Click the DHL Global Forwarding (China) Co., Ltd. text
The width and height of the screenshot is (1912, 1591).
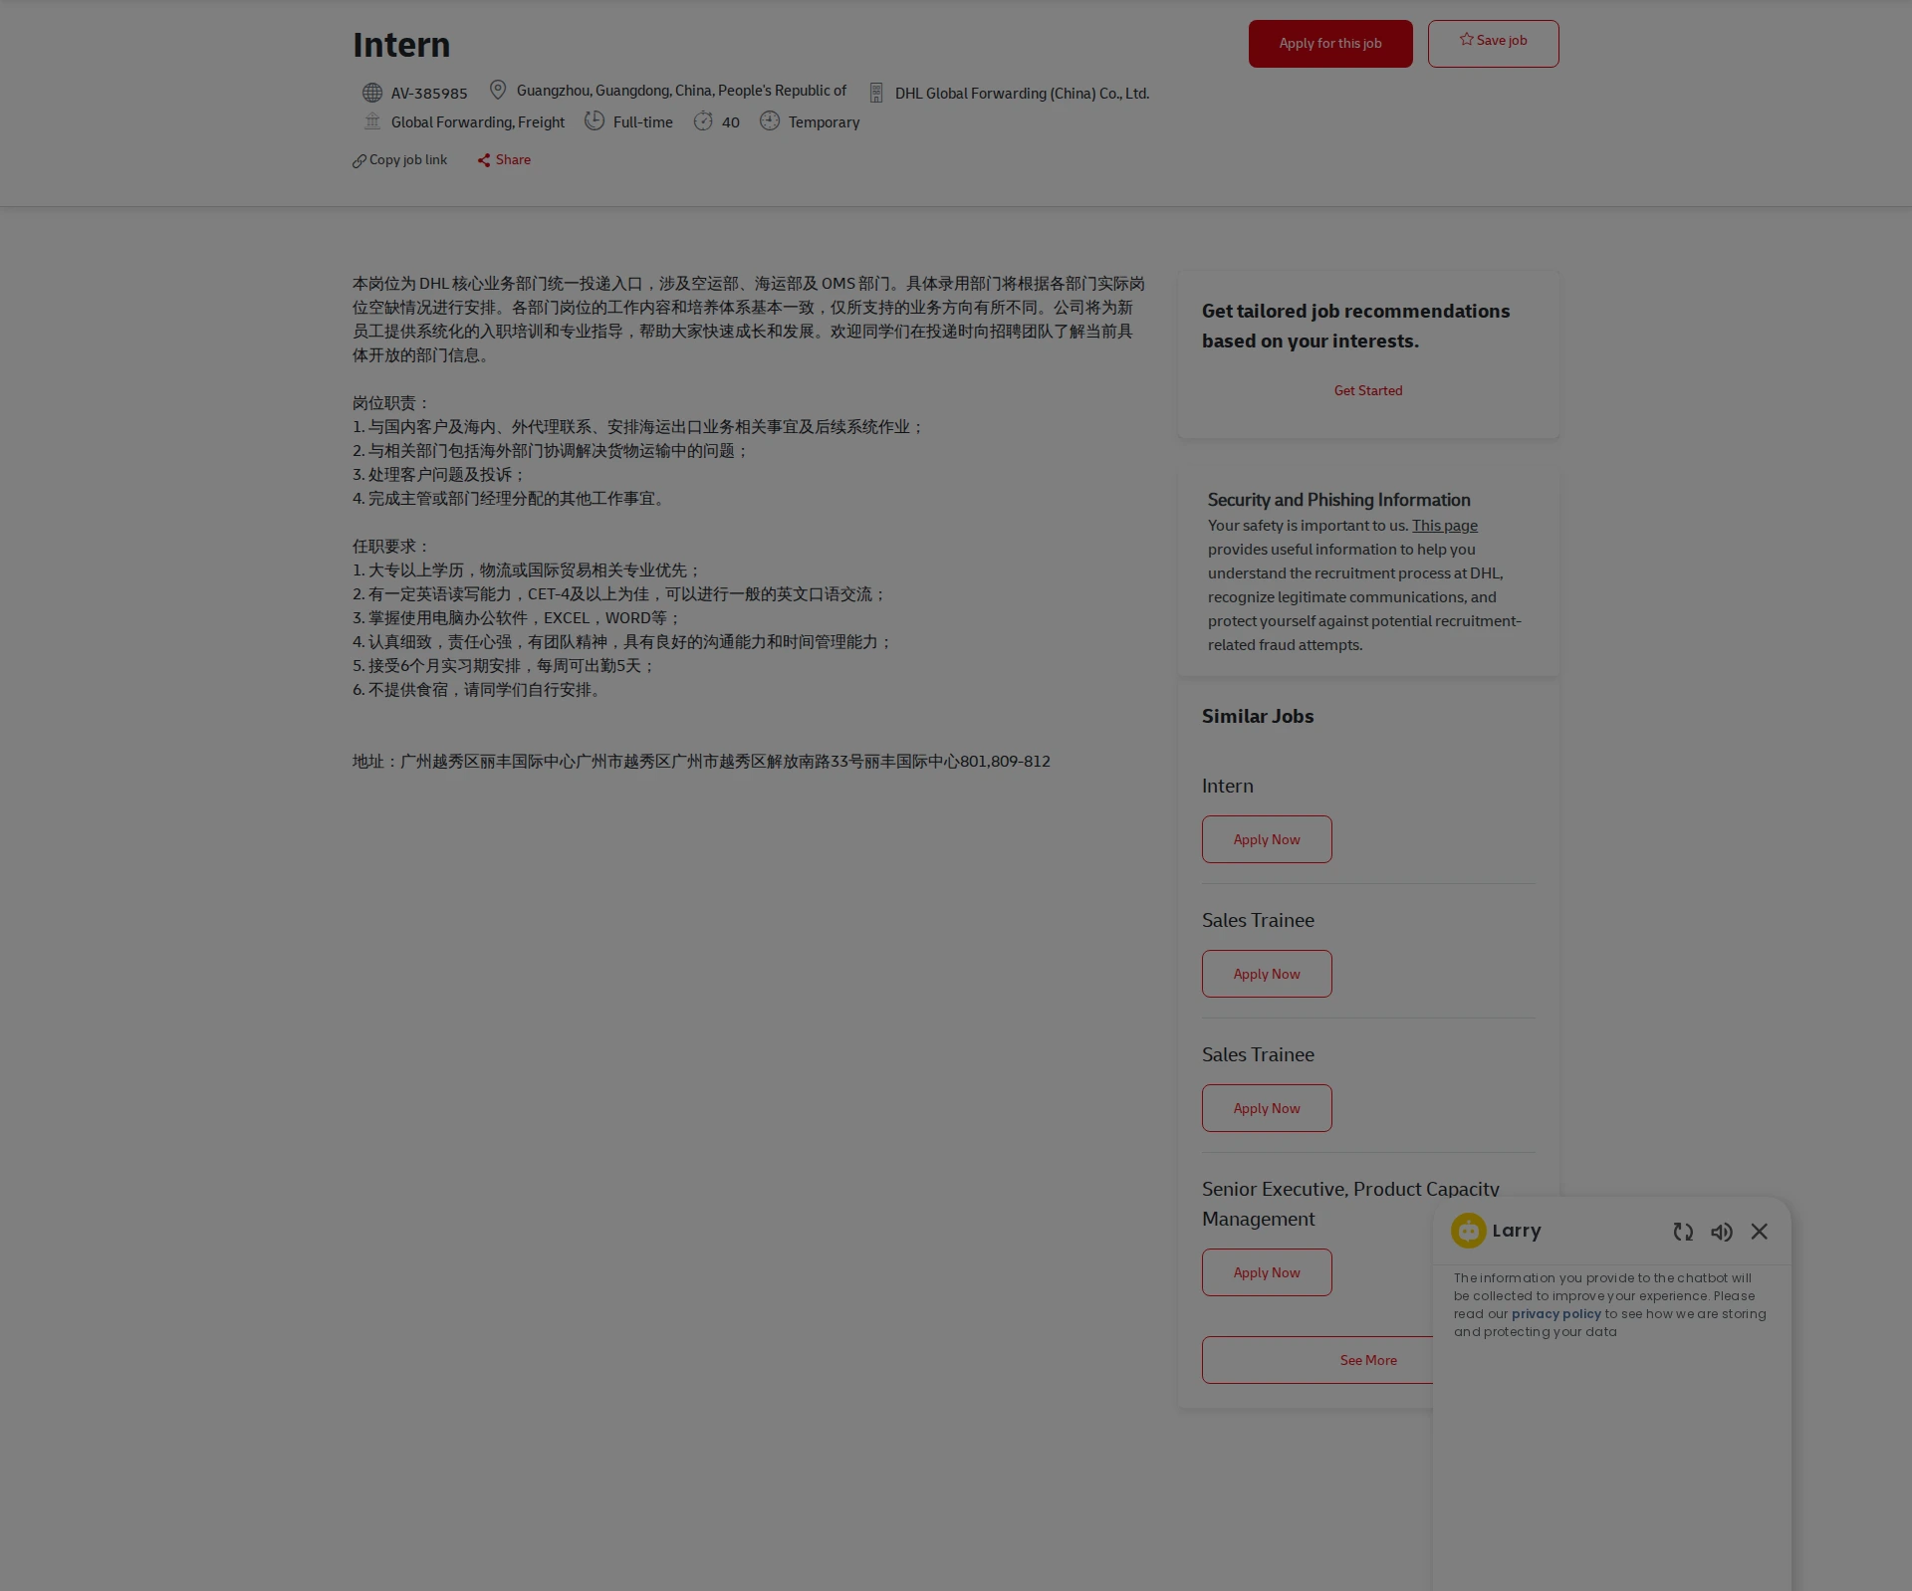coord(1022,94)
